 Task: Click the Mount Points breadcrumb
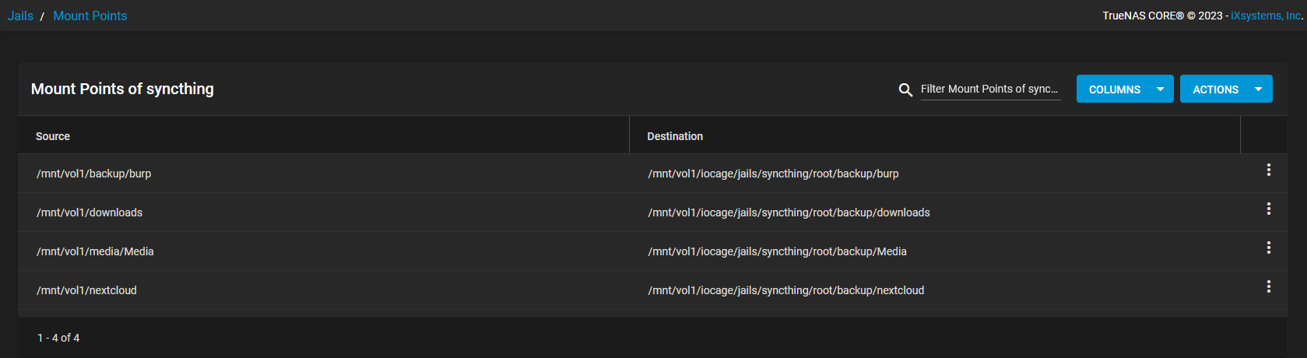(x=90, y=16)
